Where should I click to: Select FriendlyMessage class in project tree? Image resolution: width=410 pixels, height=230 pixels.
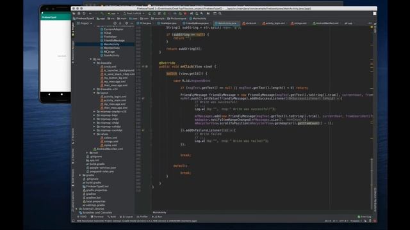coord(113,40)
